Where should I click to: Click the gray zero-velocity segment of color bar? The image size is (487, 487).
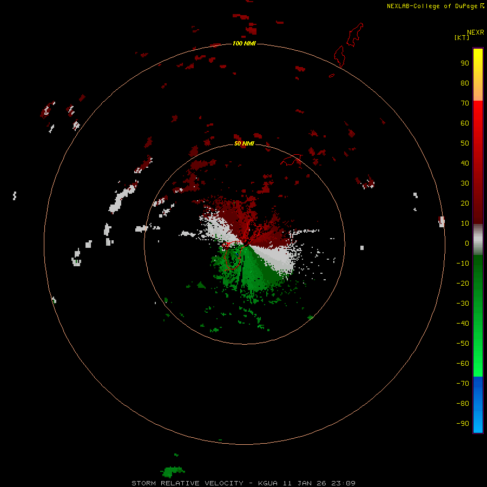pos(478,240)
